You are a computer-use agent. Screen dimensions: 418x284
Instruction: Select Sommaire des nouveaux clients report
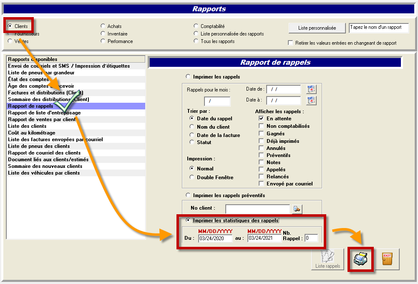tap(76, 166)
